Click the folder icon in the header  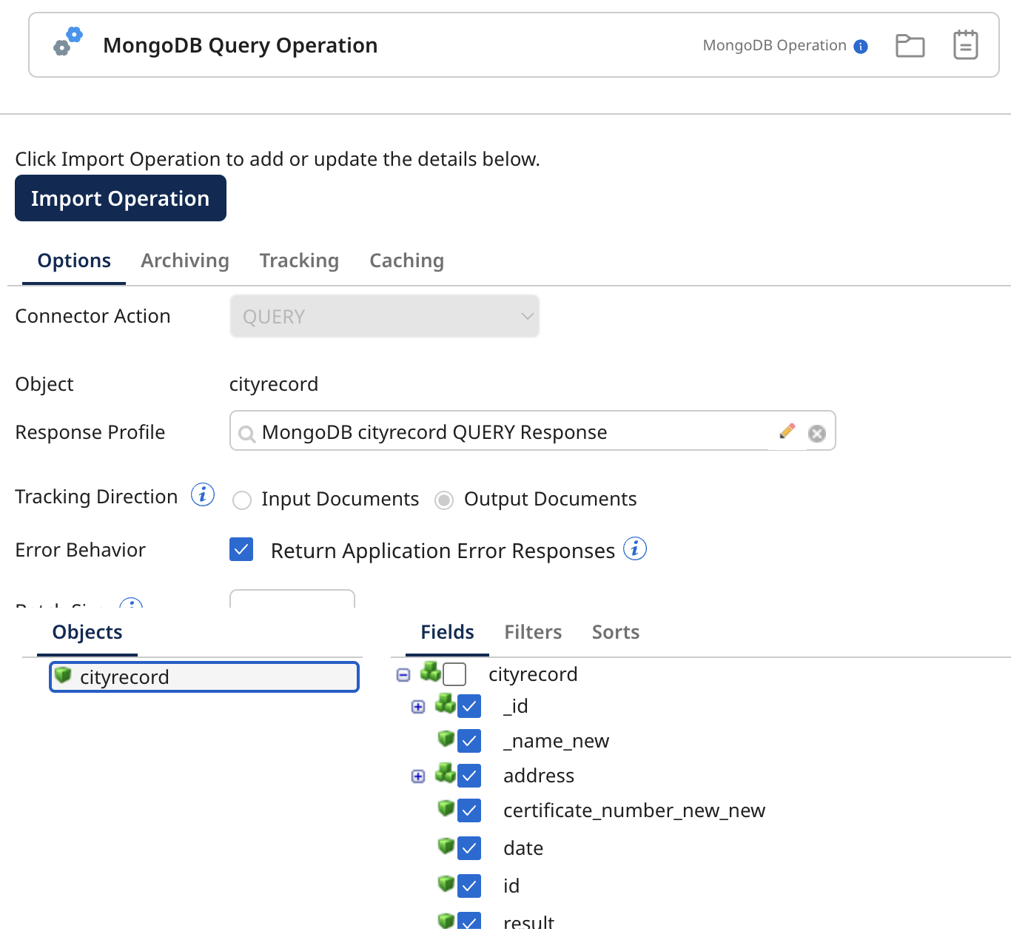910,46
